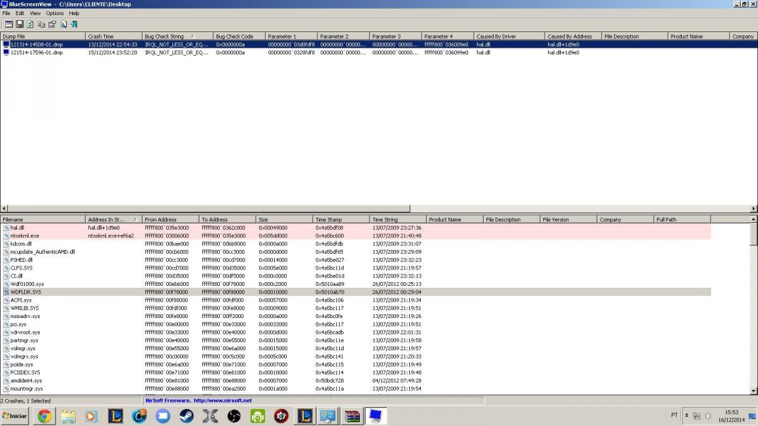Open OBS from the taskbar
The height and width of the screenshot is (426, 758).
pos(234,416)
